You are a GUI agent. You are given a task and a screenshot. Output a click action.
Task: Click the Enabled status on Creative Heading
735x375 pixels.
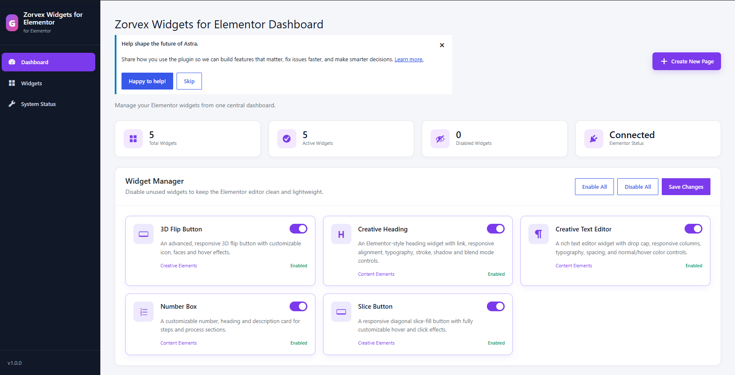pos(496,274)
